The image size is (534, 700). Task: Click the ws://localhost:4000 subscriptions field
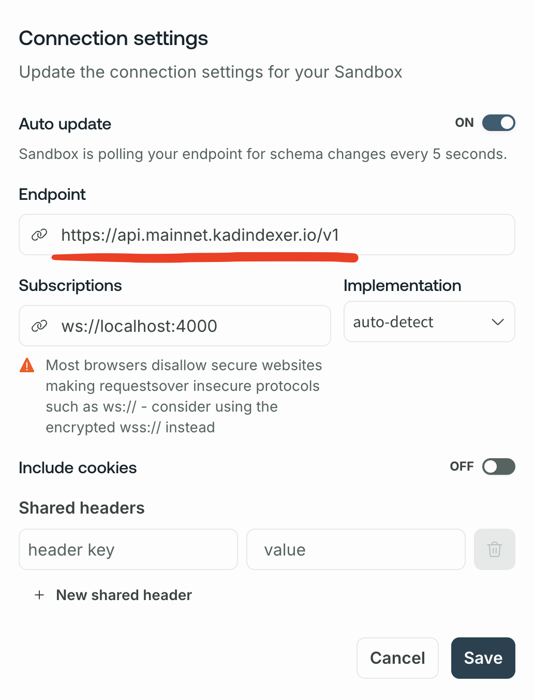[x=186, y=326]
